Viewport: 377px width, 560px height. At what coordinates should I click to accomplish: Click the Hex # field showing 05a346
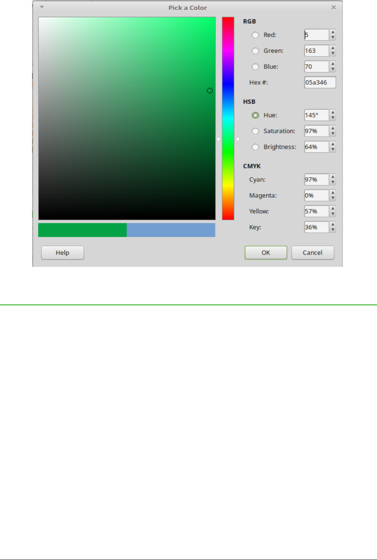320,83
